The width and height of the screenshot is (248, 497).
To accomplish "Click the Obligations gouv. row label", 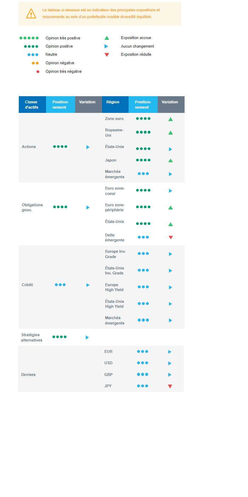I will (x=32, y=207).
